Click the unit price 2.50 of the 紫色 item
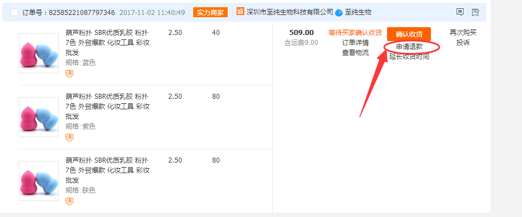 point(175,97)
